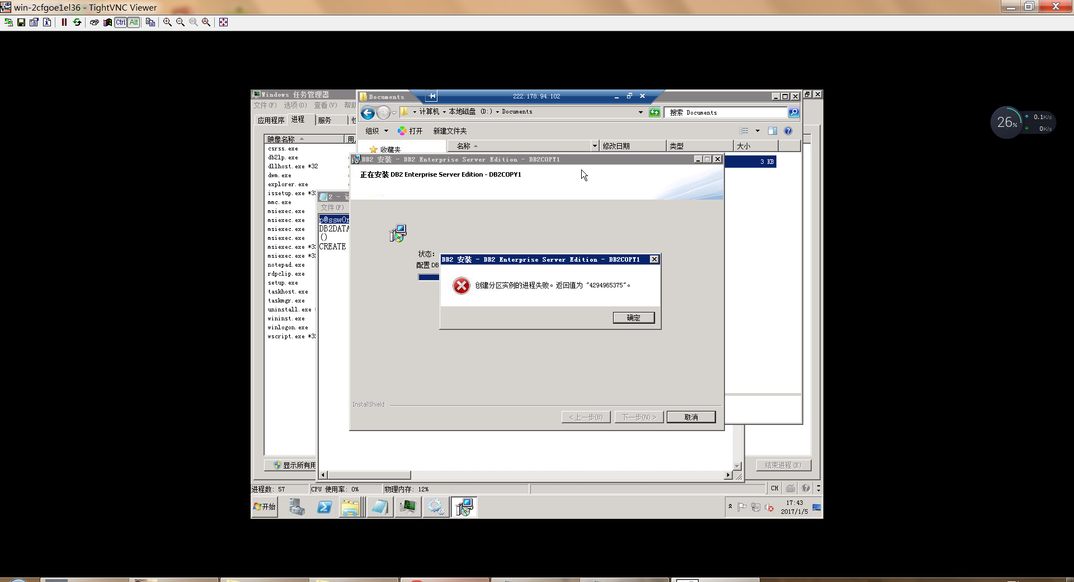Toggle the Ctrl key button
The width and height of the screenshot is (1074, 582).
tap(120, 22)
